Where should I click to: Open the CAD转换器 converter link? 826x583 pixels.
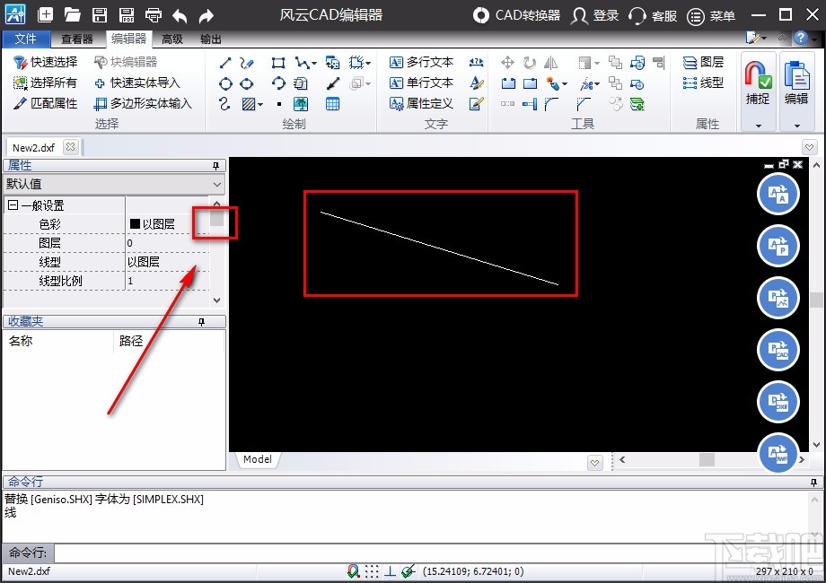(x=516, y=15)
